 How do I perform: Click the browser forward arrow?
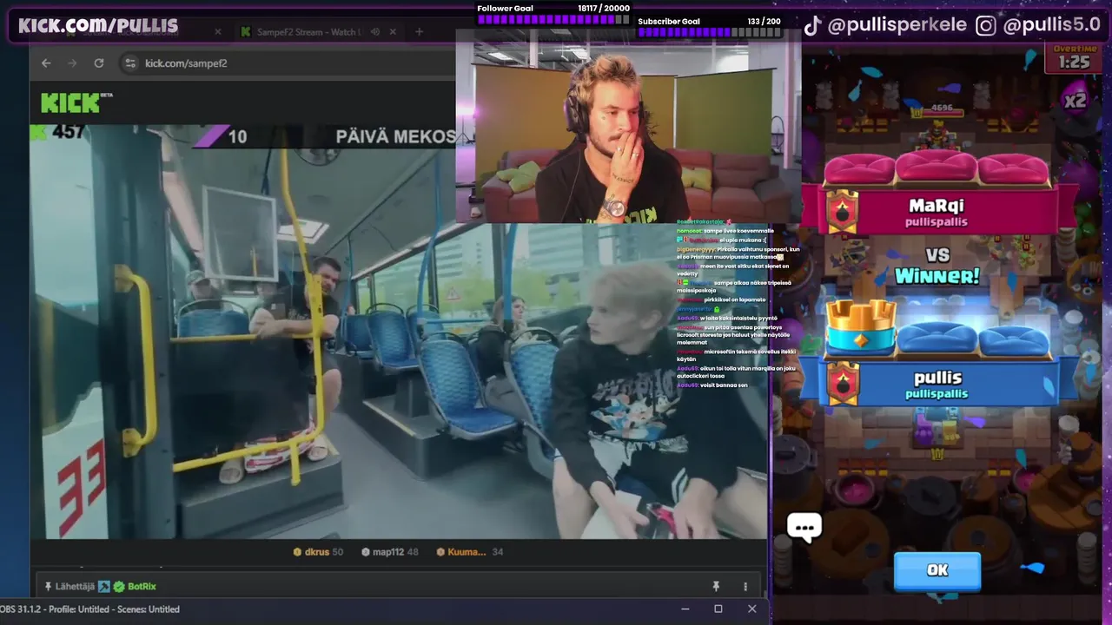[72, 63]
